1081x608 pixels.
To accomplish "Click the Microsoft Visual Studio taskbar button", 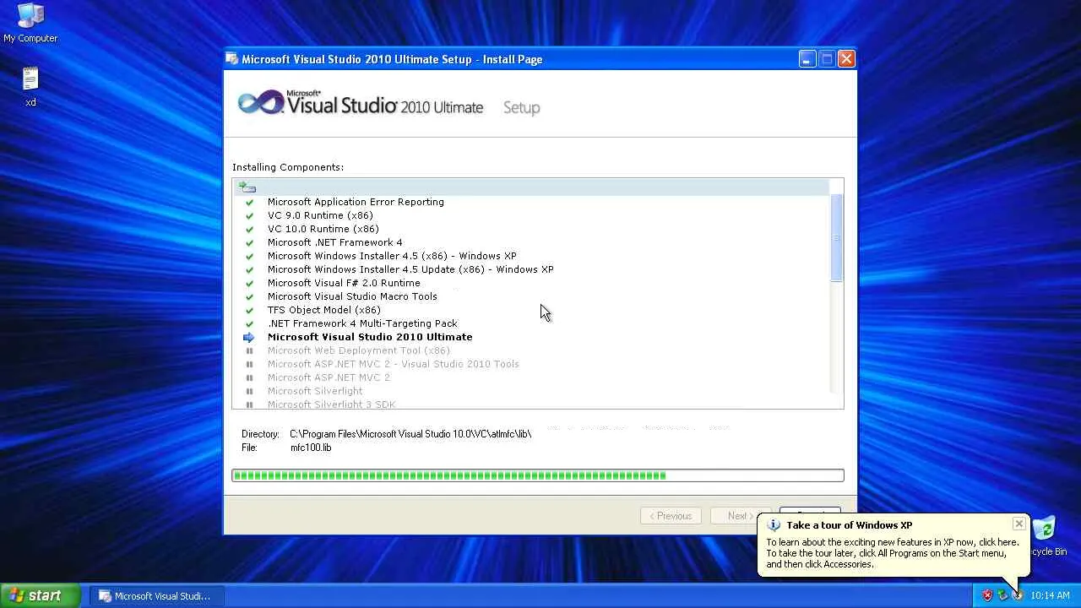I will pyautogui.click(x=156, y=596).
